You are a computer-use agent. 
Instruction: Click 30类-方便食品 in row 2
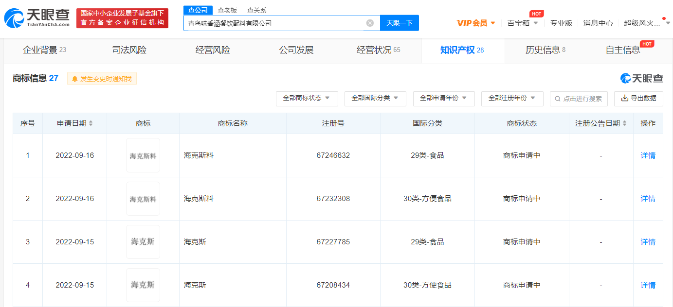point(427,199)
